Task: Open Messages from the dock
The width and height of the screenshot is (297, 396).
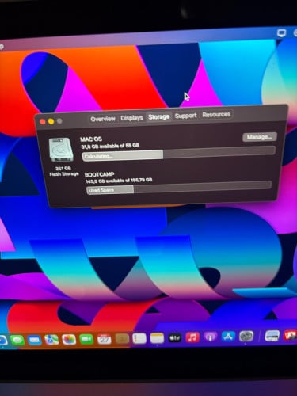Action: point(17,340)
